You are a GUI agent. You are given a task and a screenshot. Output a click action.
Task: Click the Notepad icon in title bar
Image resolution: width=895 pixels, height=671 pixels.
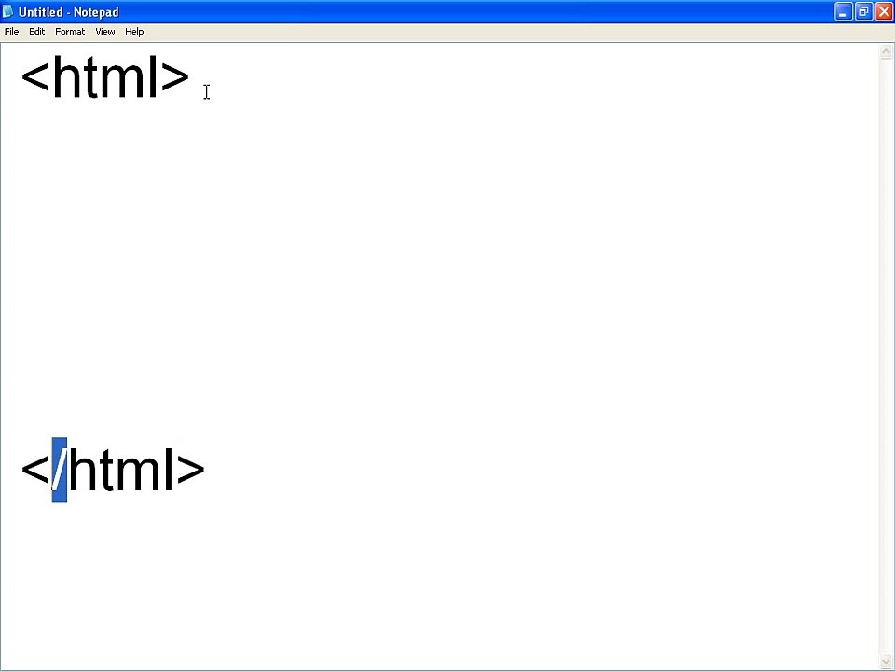(7, 11)
